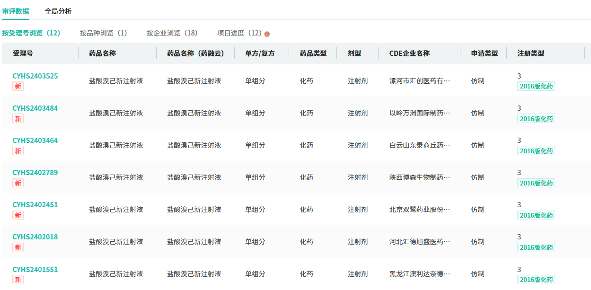Click 注射剂 in the CYHS2403525 row
This screenshot has height=290, width=591.
(358, 81)
